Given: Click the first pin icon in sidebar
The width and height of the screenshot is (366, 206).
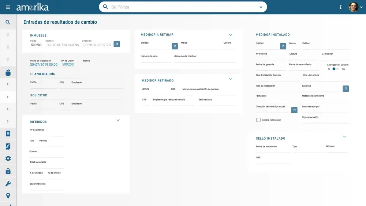Looking at the screenshot, I should point(8,35).
